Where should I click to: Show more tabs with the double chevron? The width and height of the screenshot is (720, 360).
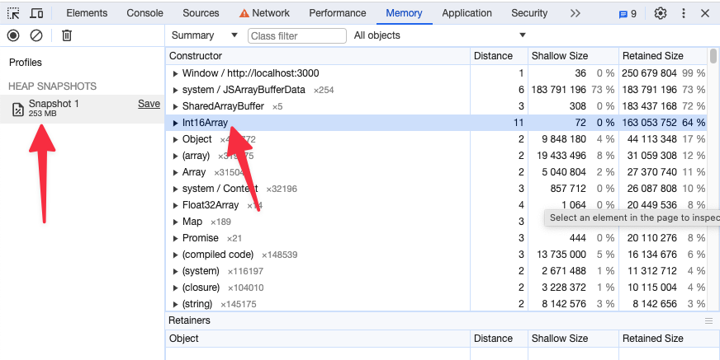click(576, 13)
